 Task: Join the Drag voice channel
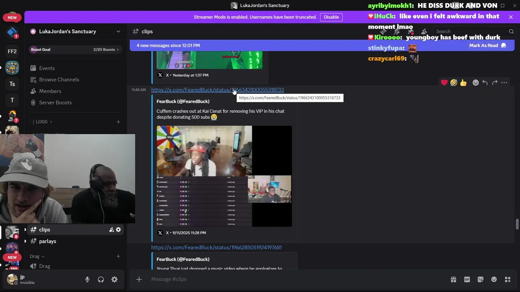75,266
